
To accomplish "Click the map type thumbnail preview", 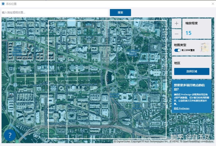I will tap(204, 47).
